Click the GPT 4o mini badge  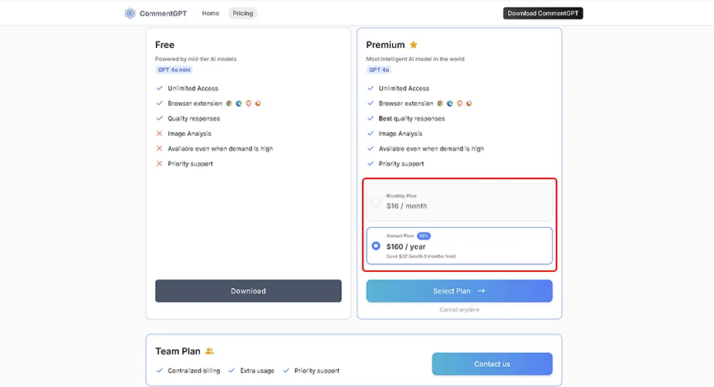[174, 70]
